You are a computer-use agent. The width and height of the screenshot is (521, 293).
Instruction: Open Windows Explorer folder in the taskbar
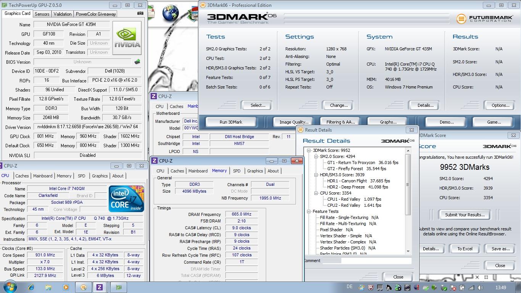pos(48,287)
